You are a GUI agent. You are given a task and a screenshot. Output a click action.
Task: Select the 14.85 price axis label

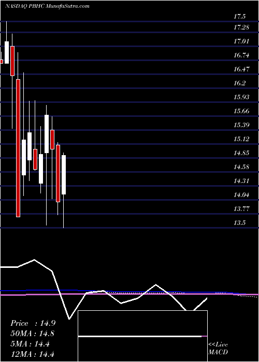tap(241, 153)
